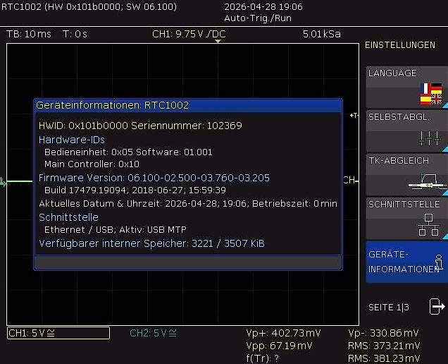The height and width of the screenshot is (364, 448).
Task: Click Aktuelles Datum & Uhrzeit line
Action: coord(188,203)
